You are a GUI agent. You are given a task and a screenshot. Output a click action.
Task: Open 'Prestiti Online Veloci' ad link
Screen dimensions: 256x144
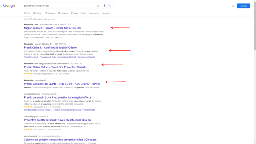55,67
